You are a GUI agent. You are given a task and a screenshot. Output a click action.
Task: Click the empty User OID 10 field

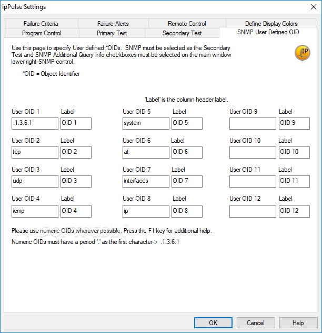click(253, 152)
